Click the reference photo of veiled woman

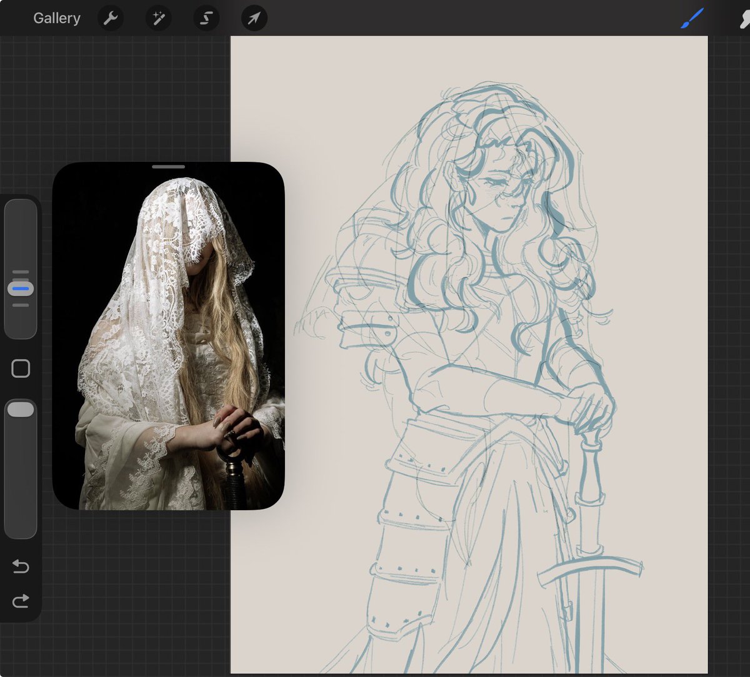(x=168, y=336)
